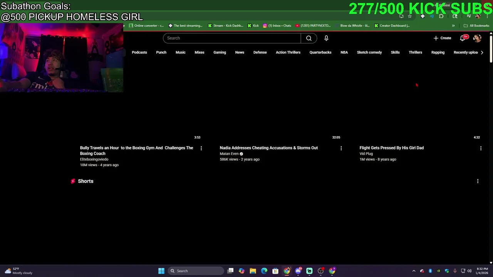Viewport: 493px width, 277px height.
Task: Open Nadia Addresses Cheating Accusations video
Action: [x=269, y=148]
